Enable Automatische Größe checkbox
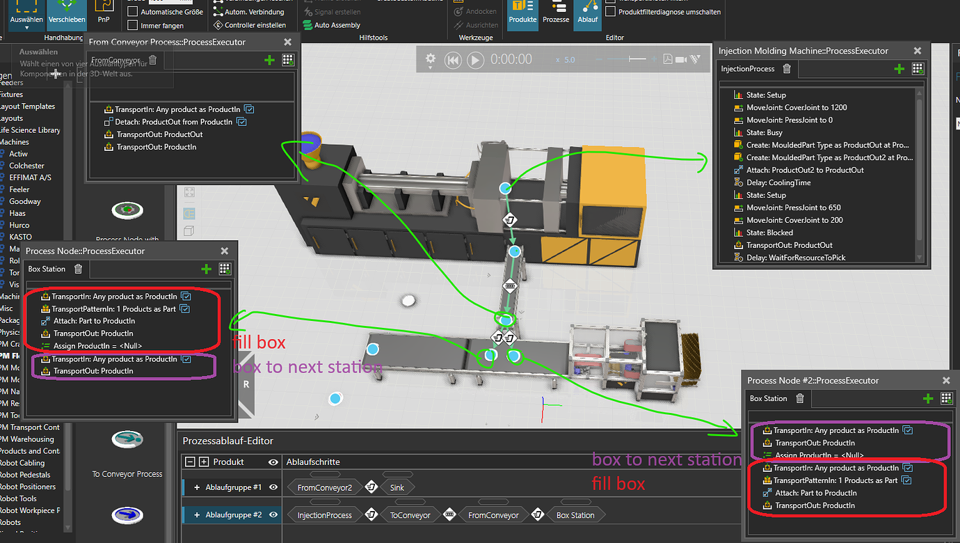The width and height of the screenshot is (960, 543). 132,12
